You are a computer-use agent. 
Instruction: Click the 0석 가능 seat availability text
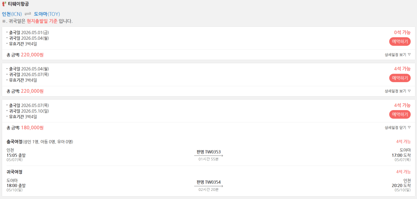(402, 32)
